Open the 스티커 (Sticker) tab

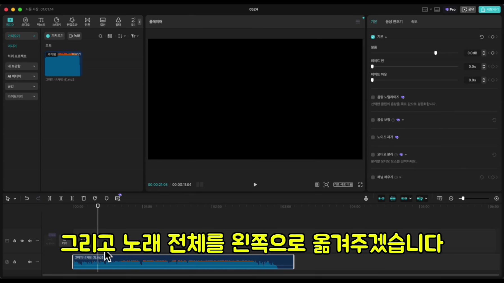(x=57, y=22)
